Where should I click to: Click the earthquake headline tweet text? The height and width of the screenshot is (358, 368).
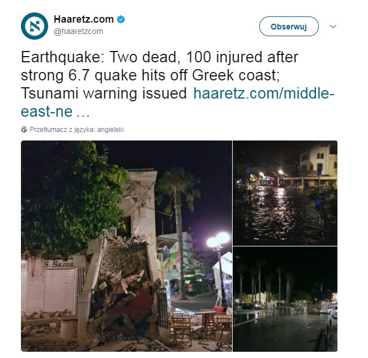click(160, 75)
